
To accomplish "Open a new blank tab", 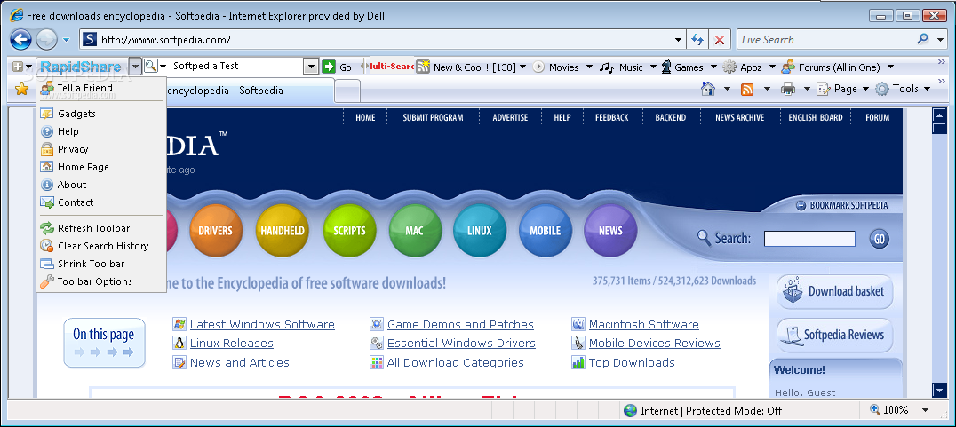I will tap(347, 91).
